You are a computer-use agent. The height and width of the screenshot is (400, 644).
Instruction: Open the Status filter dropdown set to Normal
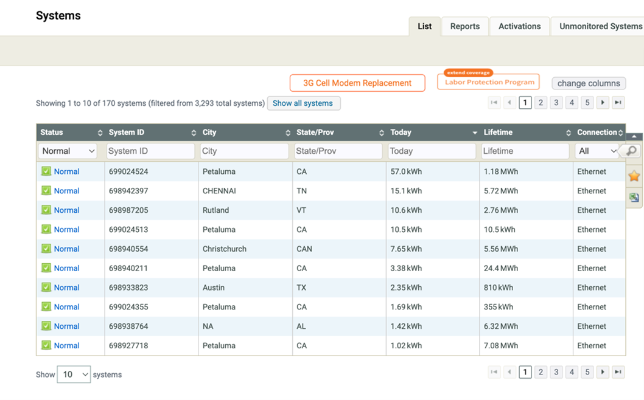click(x=68, y=151)
